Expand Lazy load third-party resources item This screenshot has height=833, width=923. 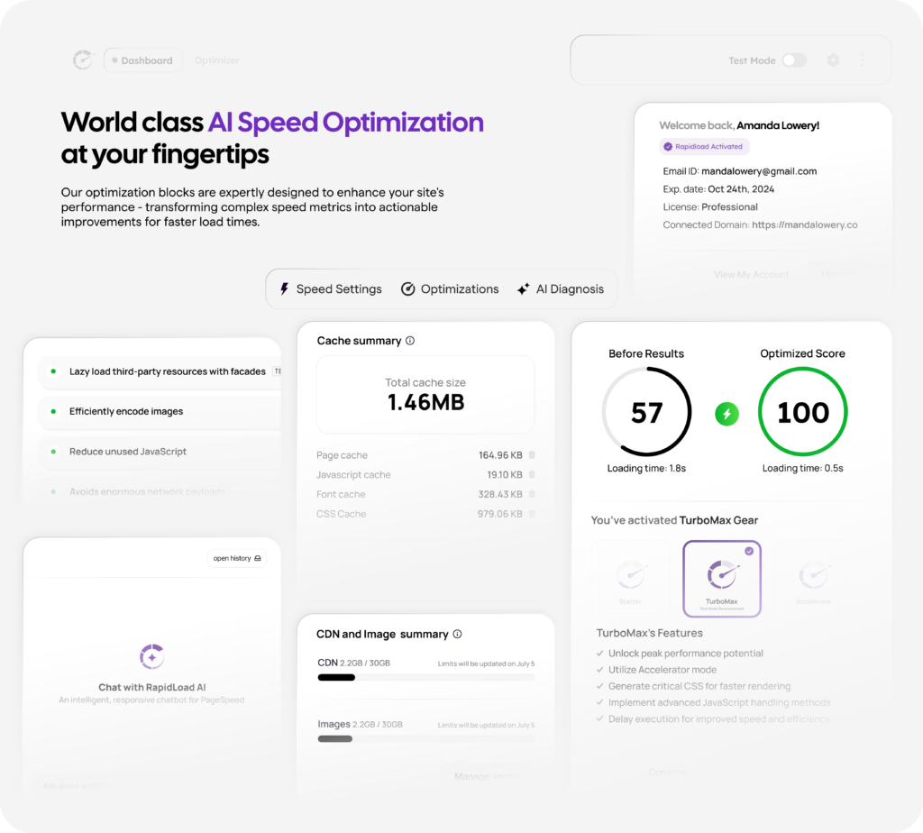(167, 371)
